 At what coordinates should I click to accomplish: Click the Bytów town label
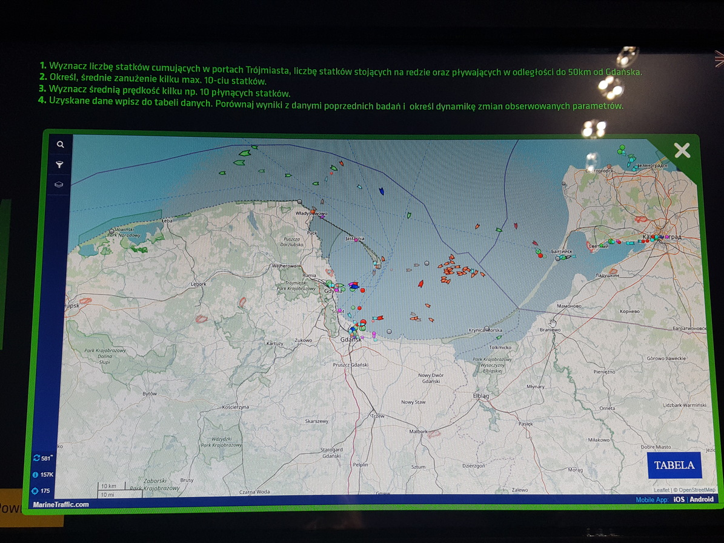[150, 394]
